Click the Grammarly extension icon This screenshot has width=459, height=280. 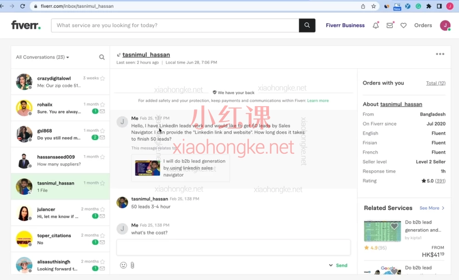tap(418, 6)
